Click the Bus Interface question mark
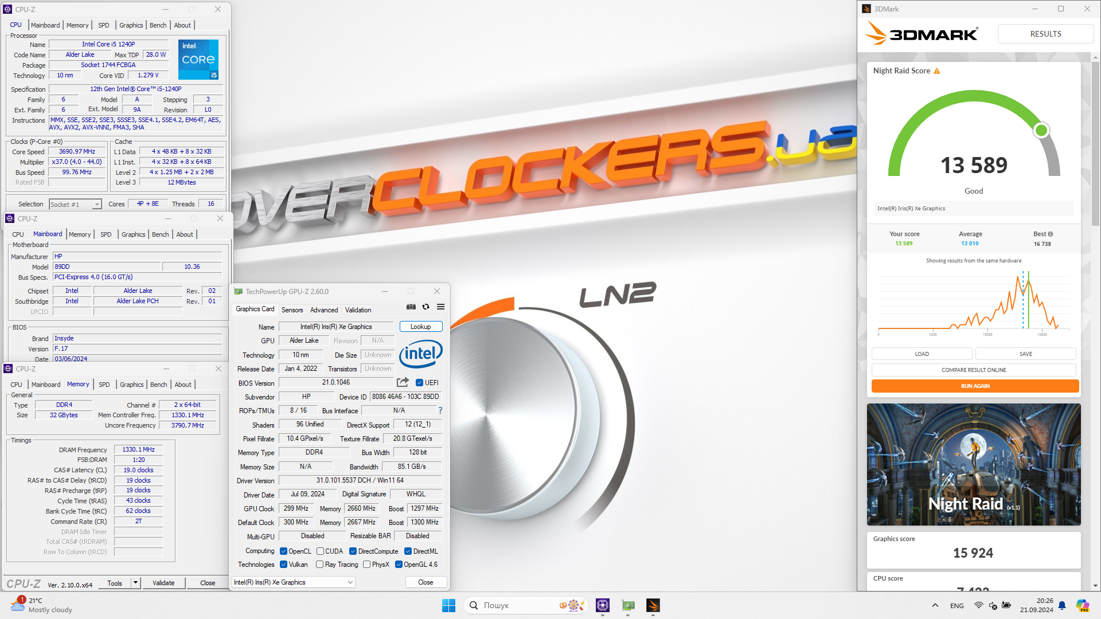 (x=440, y=410)
